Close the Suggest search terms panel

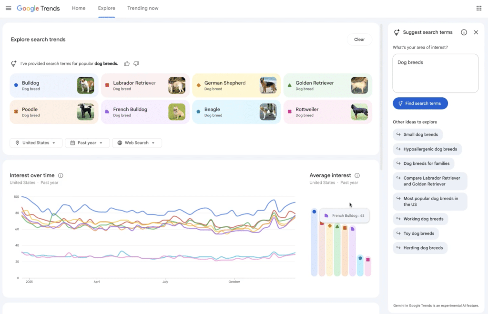(x=476, y=32)
